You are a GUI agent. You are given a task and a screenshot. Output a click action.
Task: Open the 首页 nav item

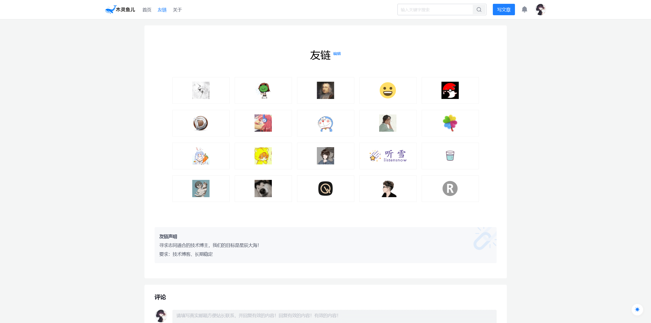coord(147,10)
